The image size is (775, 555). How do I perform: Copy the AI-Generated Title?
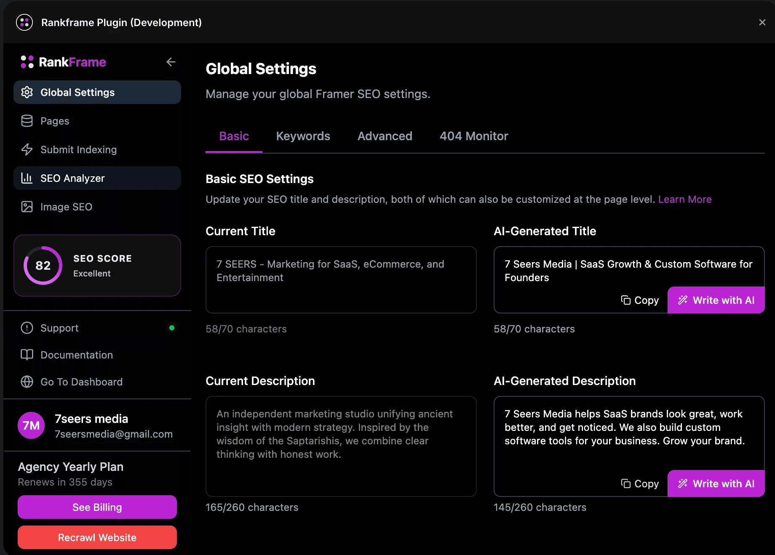640,300
